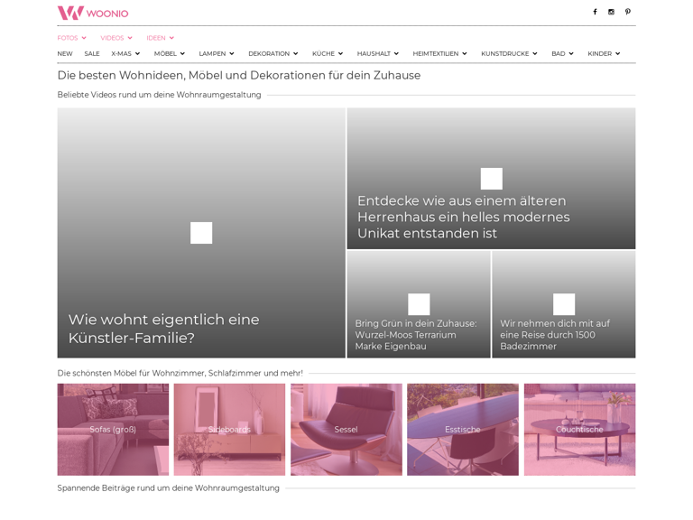The width and height of the screenshot is (693, 520).
Task: Play the Wurzel-Moos Terrarium video
Action: (419, 304)
